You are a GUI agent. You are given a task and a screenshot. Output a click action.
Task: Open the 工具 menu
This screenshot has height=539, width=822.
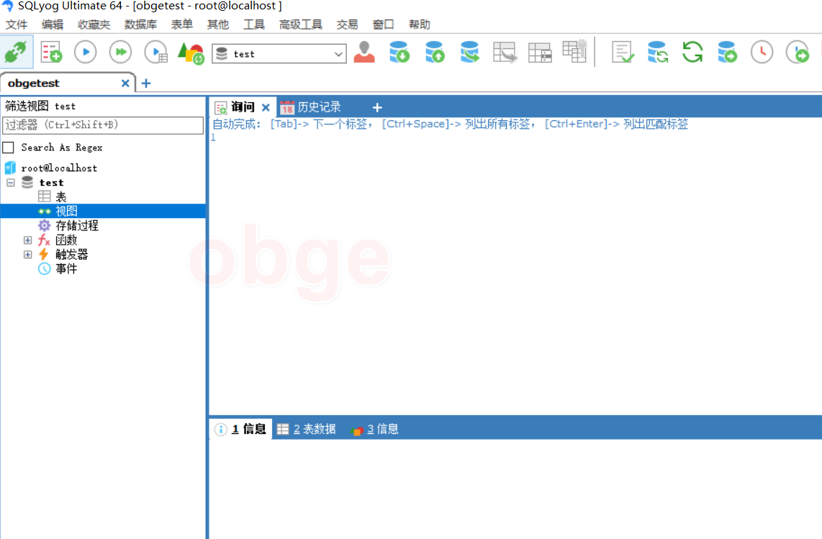(x=254, y=24)
